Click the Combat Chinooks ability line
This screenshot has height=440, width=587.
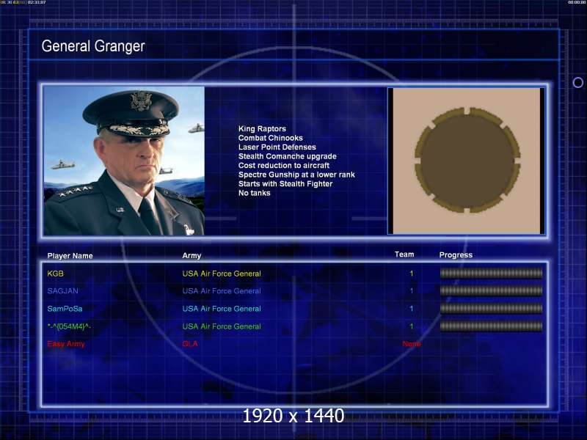pyautogui.click(x=270, y=138)
